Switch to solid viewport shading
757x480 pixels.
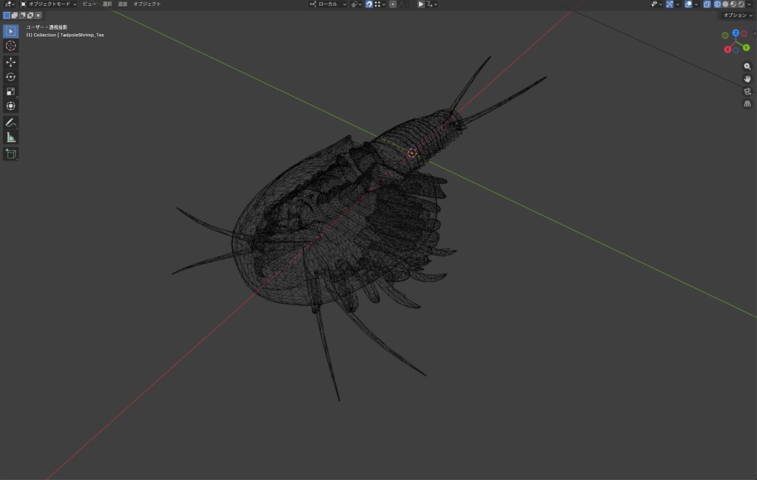725,4
